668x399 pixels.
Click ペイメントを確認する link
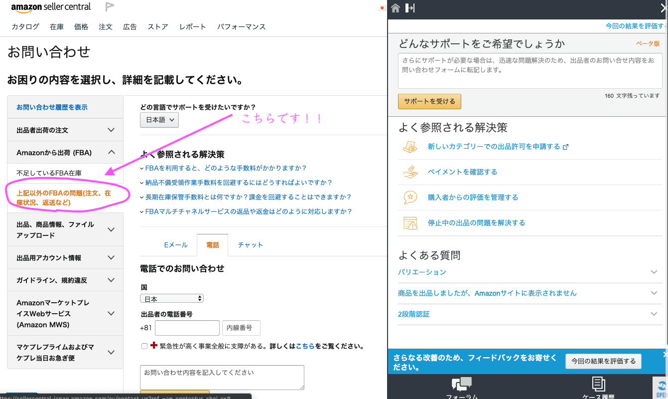click(x=462, y=172)
